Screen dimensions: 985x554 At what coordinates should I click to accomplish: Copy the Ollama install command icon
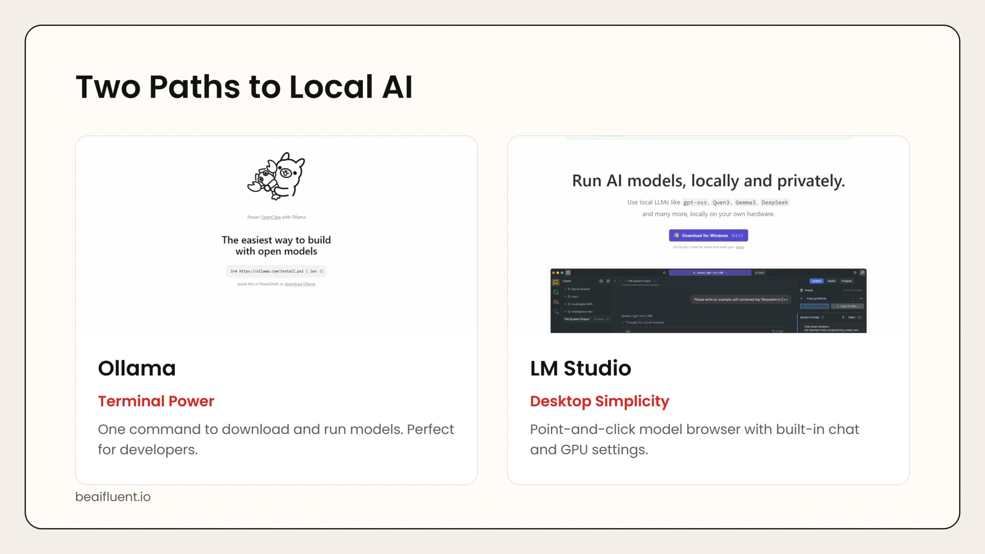click(322, 271)
